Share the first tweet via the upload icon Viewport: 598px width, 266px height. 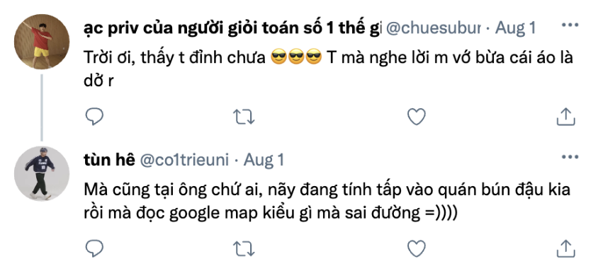pos(565,117)
